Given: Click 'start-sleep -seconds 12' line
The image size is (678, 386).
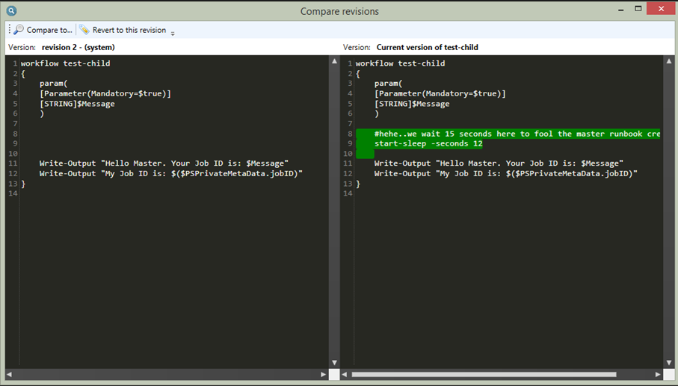Looking at the screenshot, I should [x=428, y=144].
